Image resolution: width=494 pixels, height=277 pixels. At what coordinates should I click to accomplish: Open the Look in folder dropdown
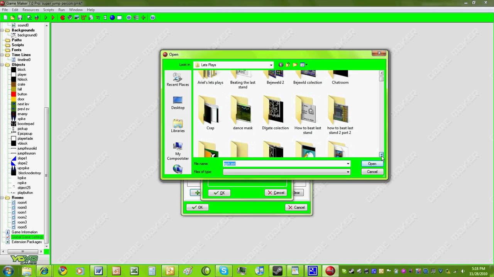(271, 65)
